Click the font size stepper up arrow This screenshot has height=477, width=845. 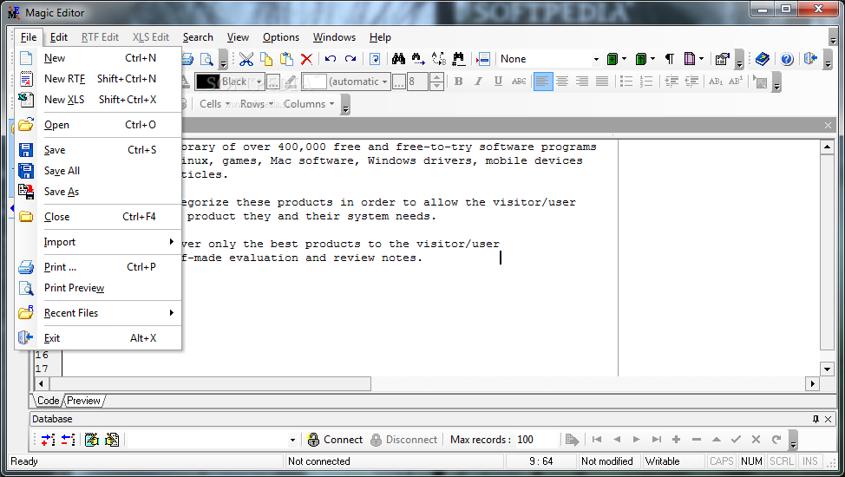437,77
